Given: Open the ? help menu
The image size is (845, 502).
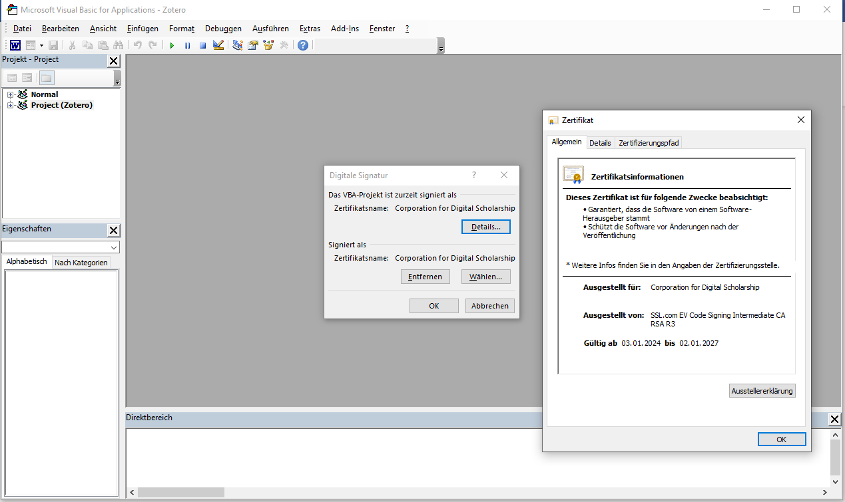Looking at the screenshot, I should coord(407,29).
